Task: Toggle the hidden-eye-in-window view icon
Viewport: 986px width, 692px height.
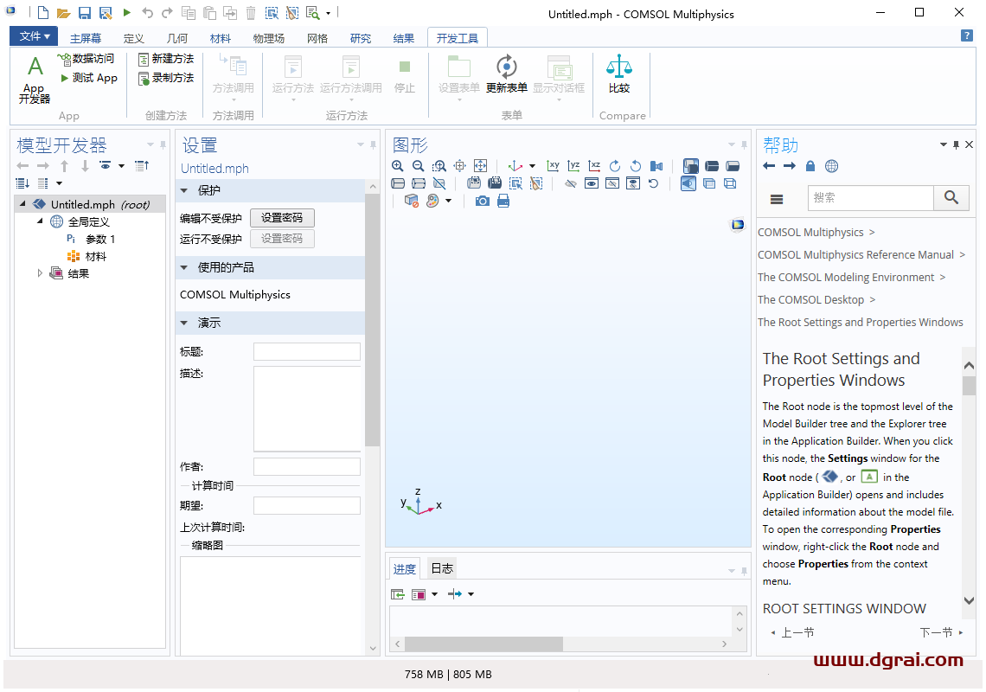Action: point(611,183)
